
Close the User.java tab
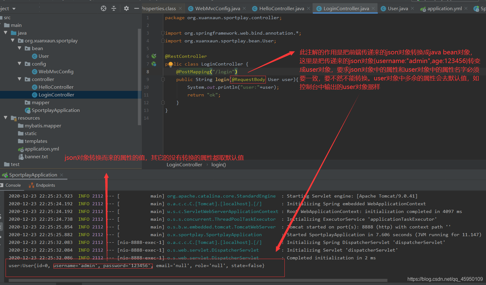[412, 8]
